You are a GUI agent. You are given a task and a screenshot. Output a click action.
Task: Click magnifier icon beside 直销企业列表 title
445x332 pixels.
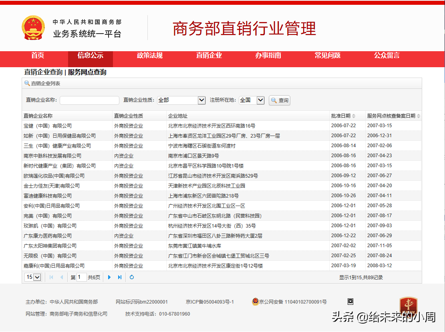27,83
